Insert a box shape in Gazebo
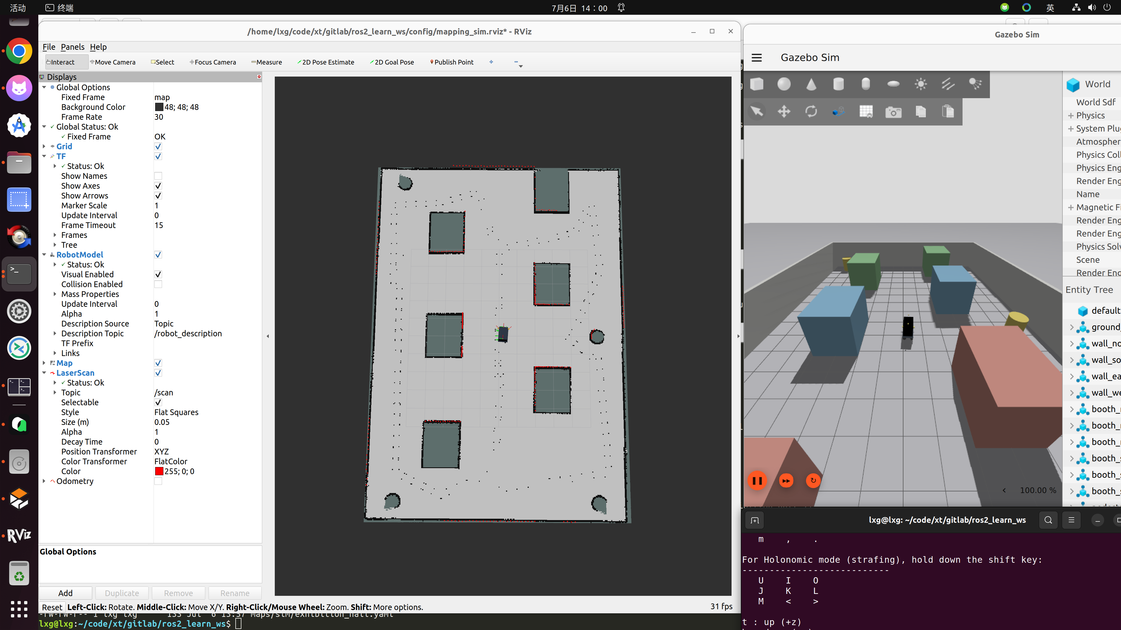The width and height of the screenshot is (1121, 630). click(x=757, y=84)
